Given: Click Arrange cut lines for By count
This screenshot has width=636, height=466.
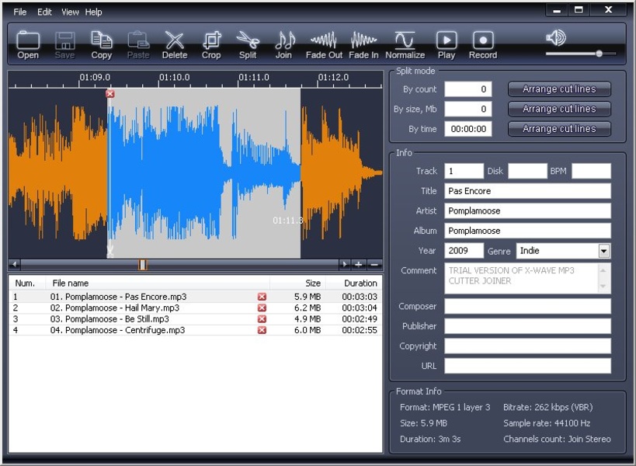Looking at the screenshot, I should point(559,89).
